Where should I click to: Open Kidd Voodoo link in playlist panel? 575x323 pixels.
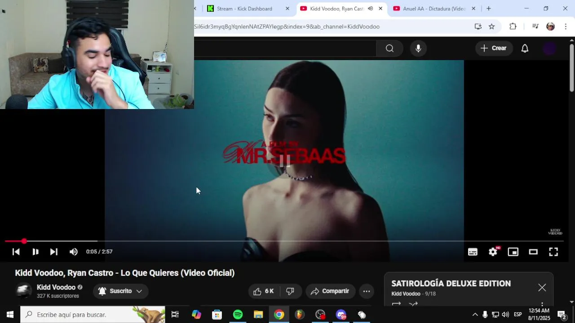(406, 294)
